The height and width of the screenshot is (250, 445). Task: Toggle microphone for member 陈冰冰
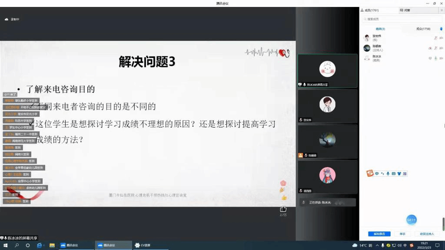435,58
